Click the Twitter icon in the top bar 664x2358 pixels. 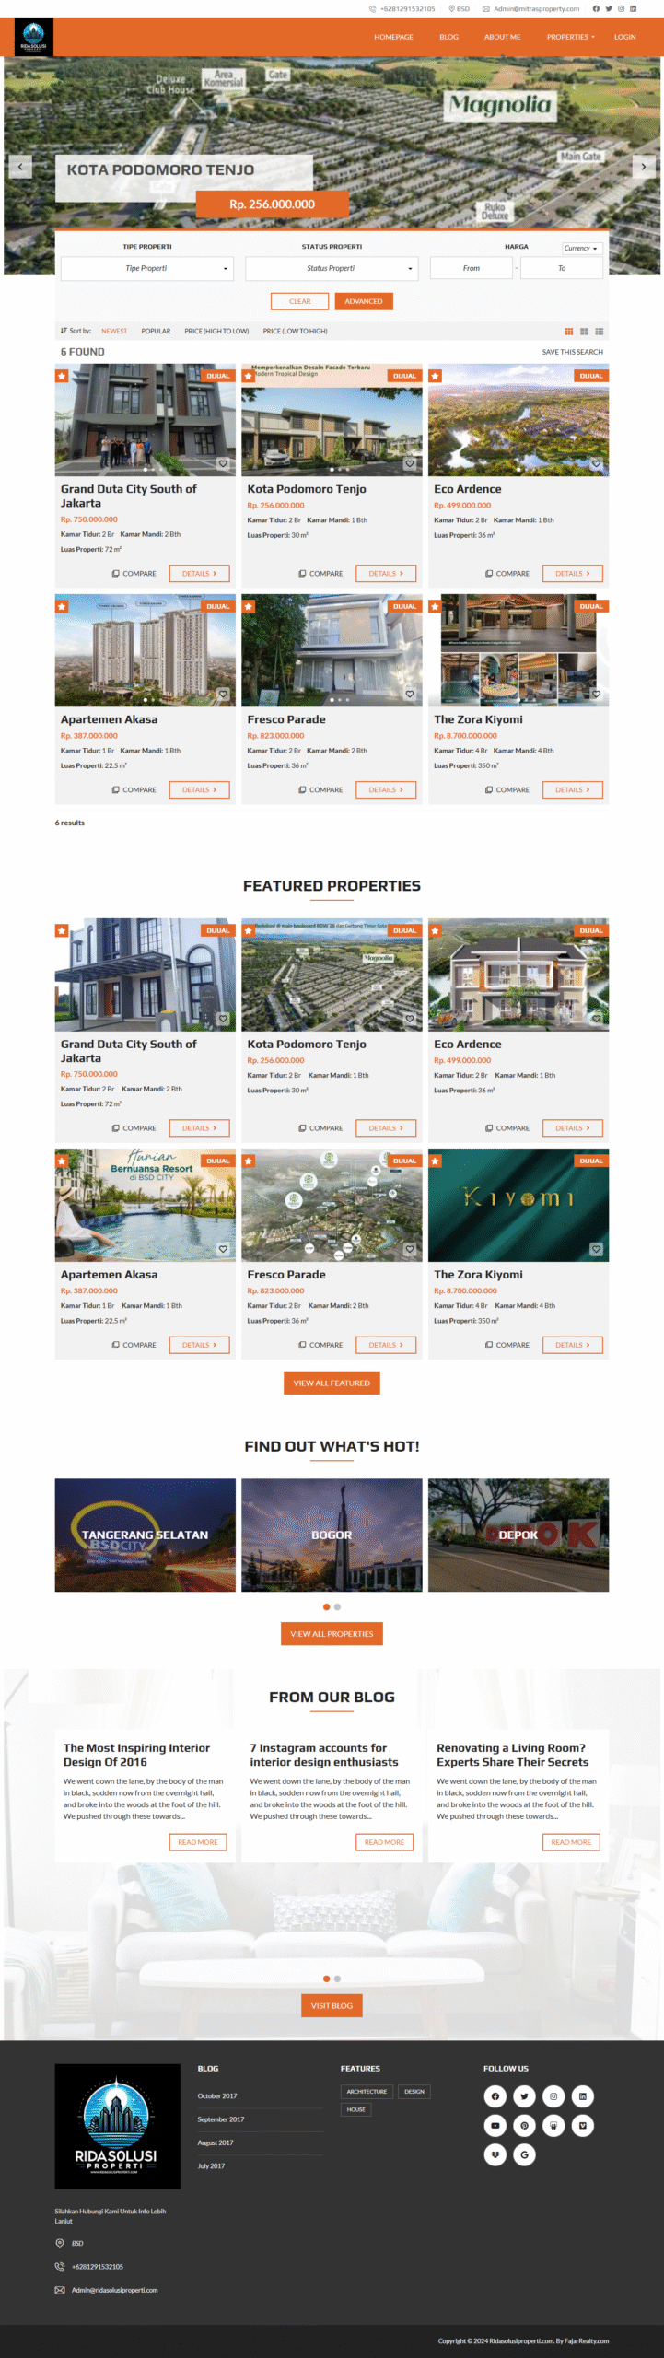[609, 9]
